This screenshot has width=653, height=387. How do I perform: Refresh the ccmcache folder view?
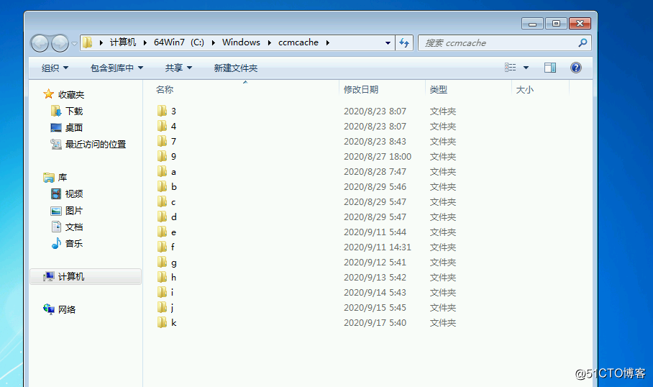tap(404, 42)
